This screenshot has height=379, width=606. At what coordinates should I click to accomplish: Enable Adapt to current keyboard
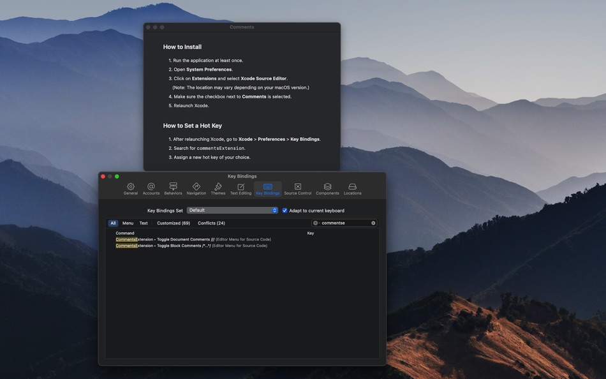click(284, 210)
